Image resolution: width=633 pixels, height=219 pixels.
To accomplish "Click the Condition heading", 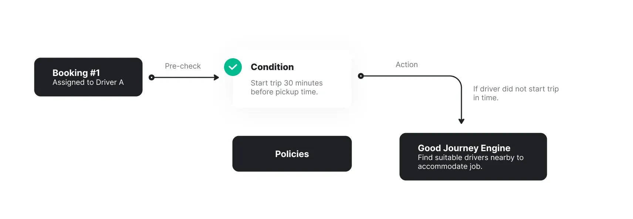I will (272, 67).
